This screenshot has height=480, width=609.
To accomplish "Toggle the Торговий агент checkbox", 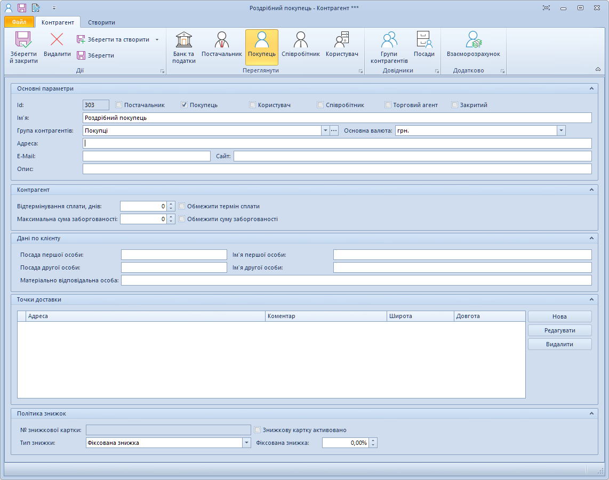I will point(388,105).
